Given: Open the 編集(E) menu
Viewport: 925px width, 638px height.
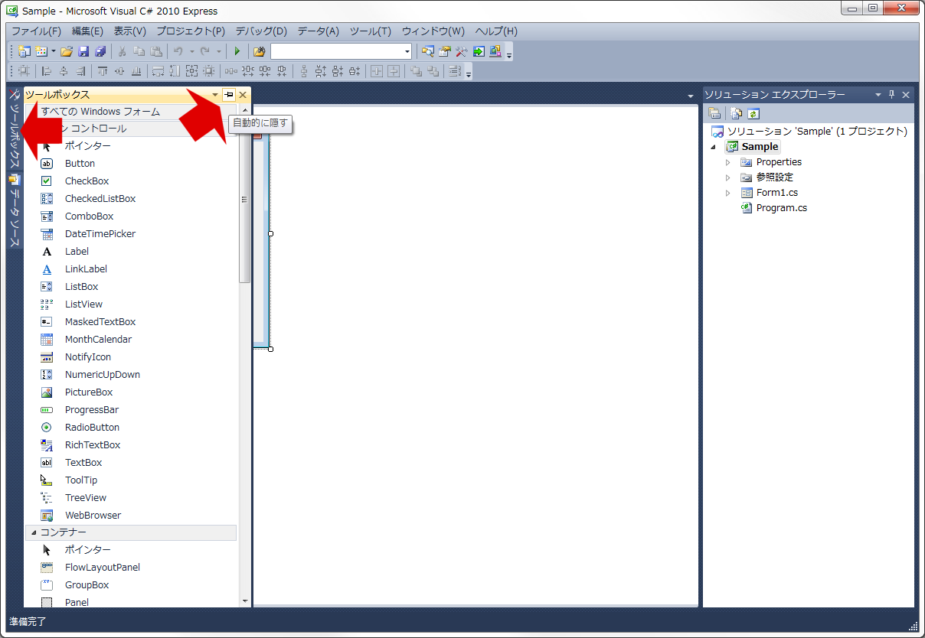Looking at the screenshot, I should (x=87, y=31).
